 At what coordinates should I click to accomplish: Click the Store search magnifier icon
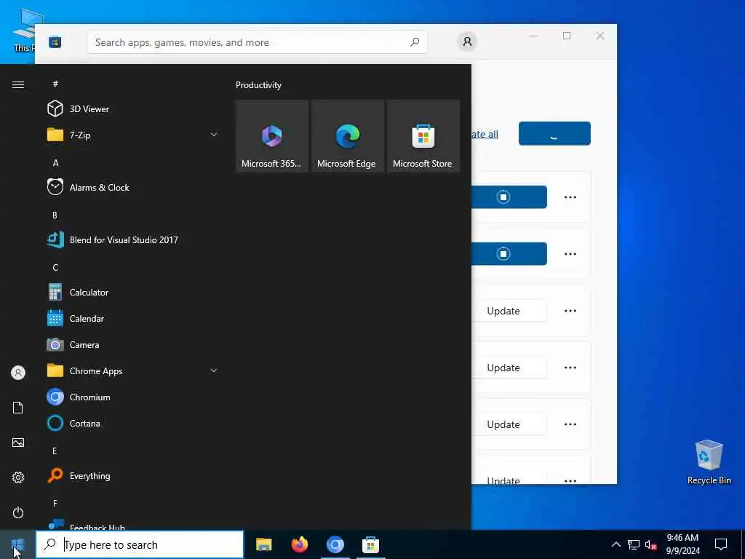pyautogui.click(x=414, y=42)
